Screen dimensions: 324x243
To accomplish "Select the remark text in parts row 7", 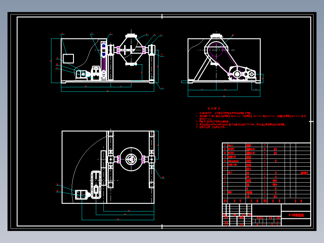I will 304,173.
